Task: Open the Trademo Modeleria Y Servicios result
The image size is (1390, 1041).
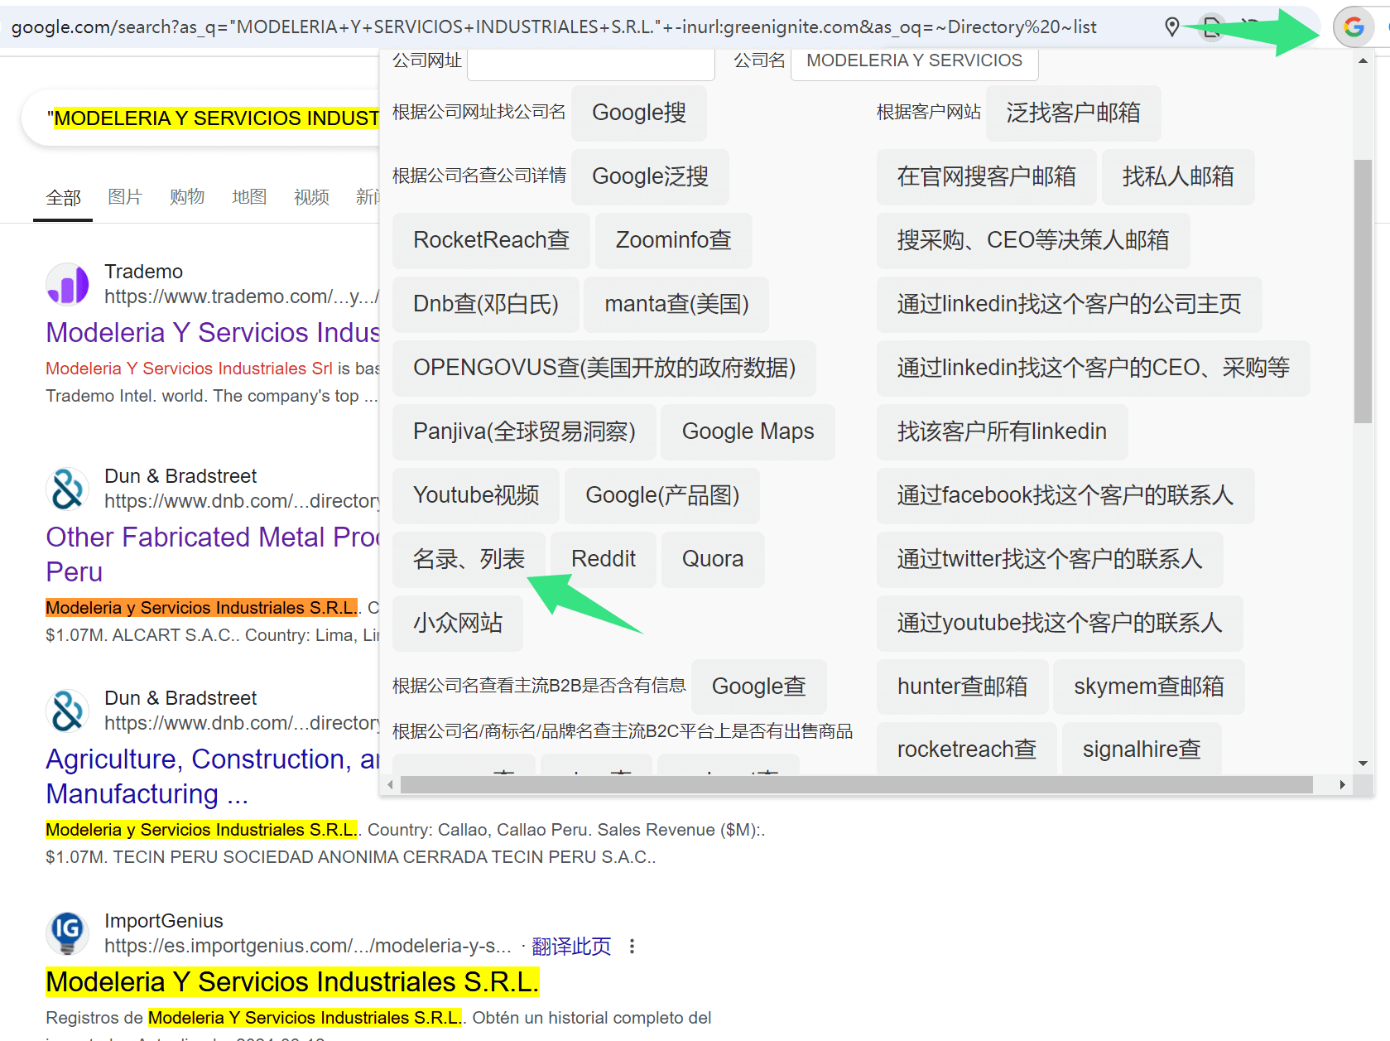Action: click(x=213, y=333)
